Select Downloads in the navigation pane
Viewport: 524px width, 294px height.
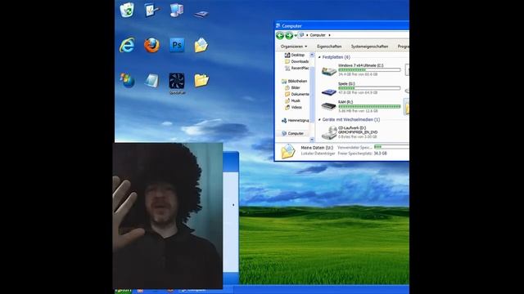pyautogui.click(x=296, y=62)
